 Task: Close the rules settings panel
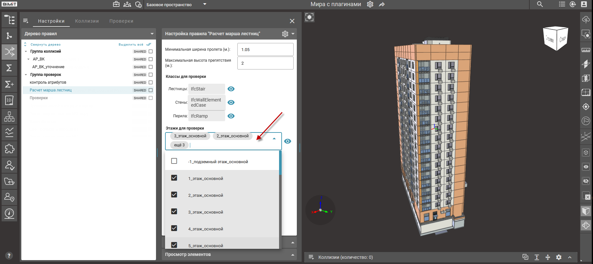coord(292,21)
